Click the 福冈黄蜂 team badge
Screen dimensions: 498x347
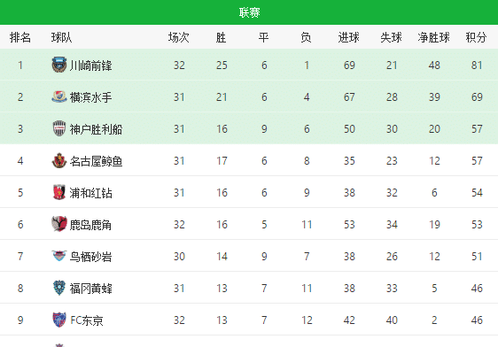coord(59,288)
